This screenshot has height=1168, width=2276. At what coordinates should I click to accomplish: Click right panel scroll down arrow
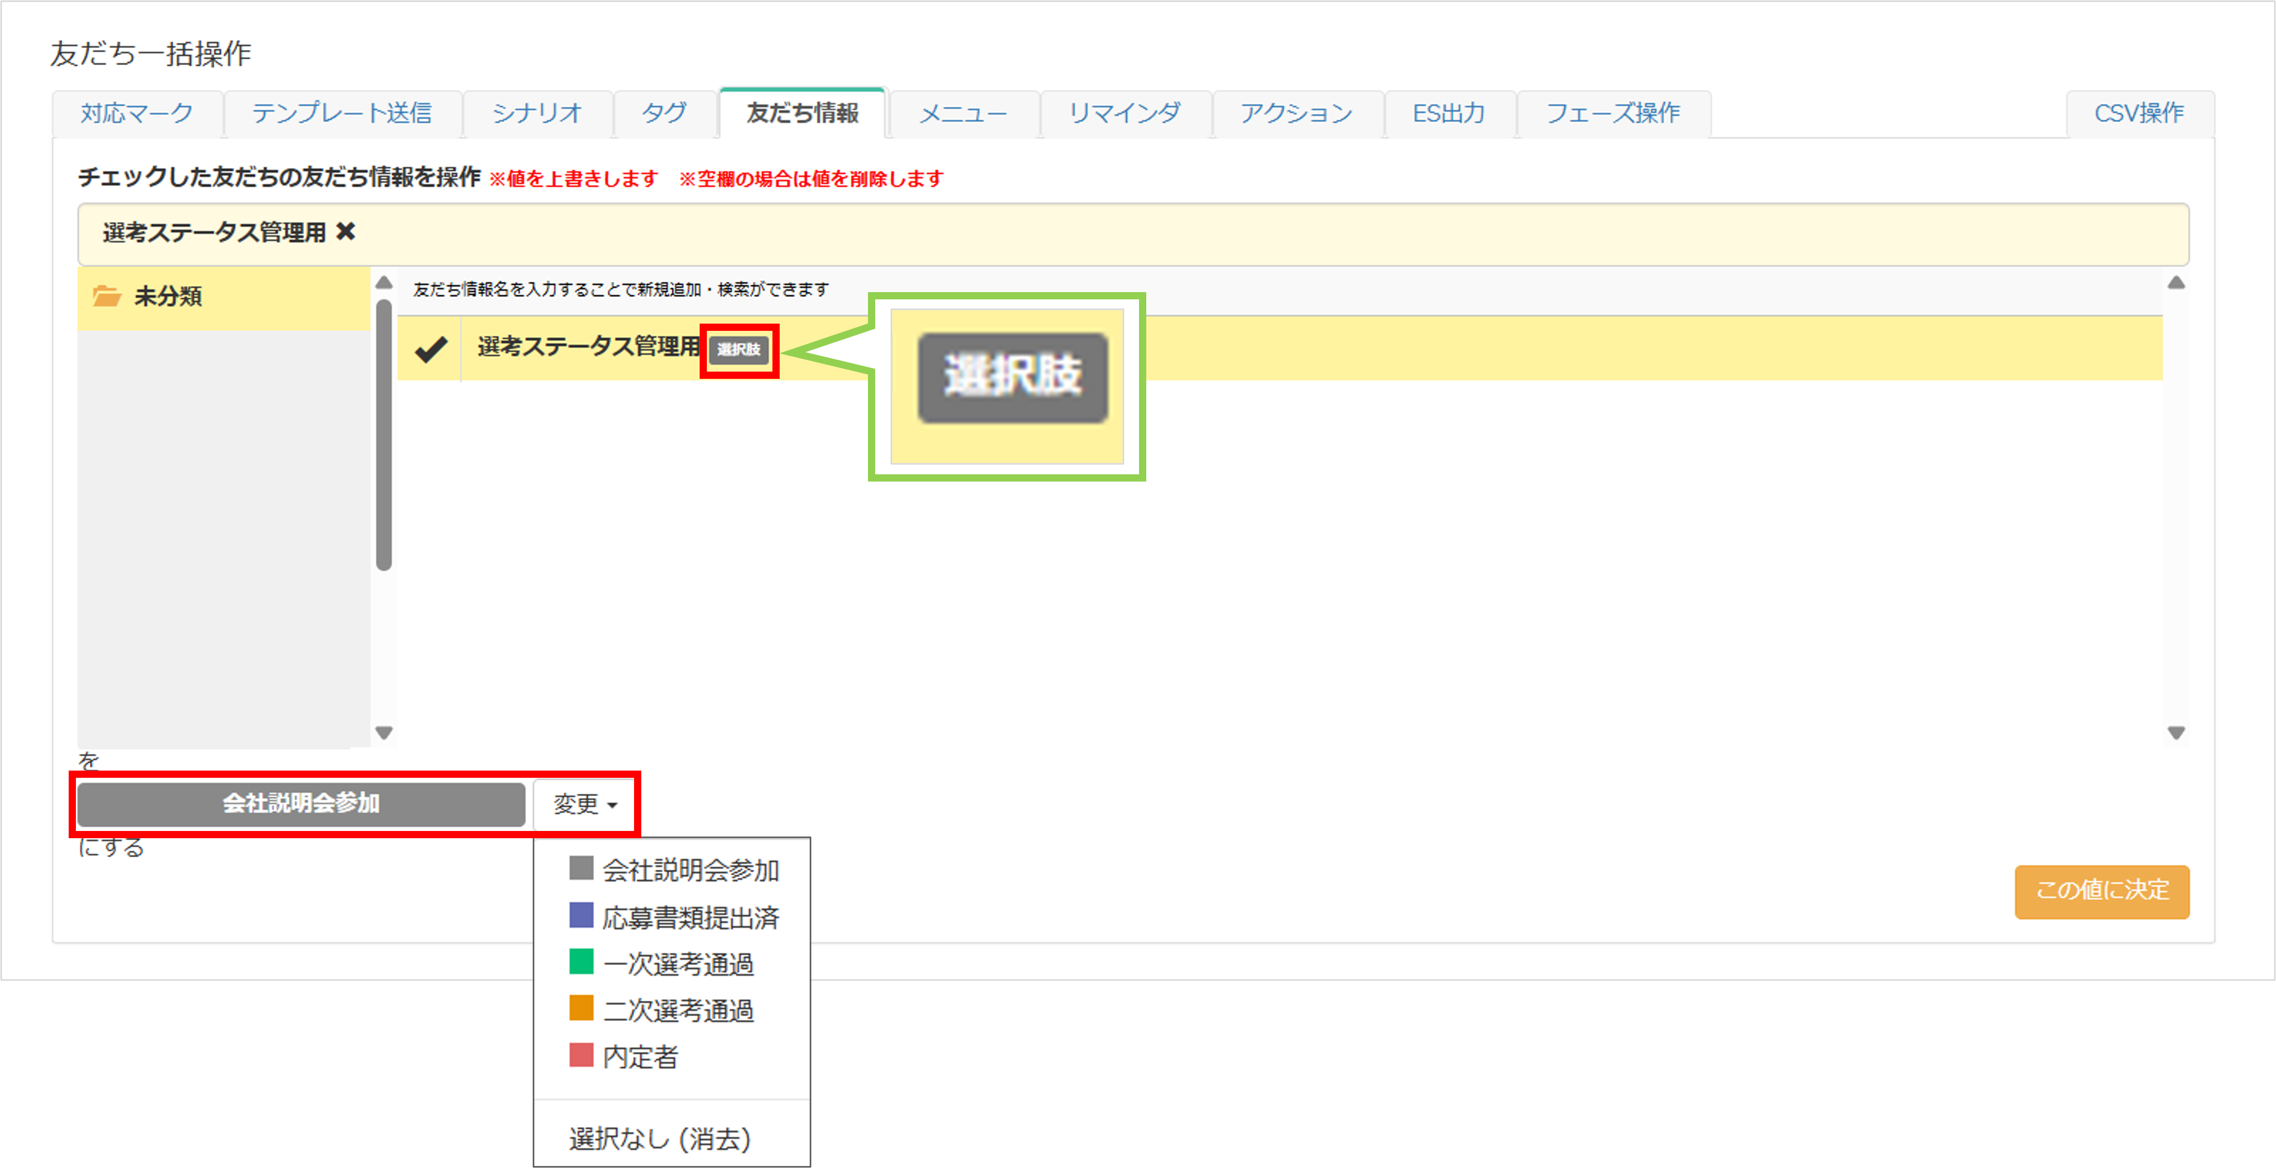2176,732
